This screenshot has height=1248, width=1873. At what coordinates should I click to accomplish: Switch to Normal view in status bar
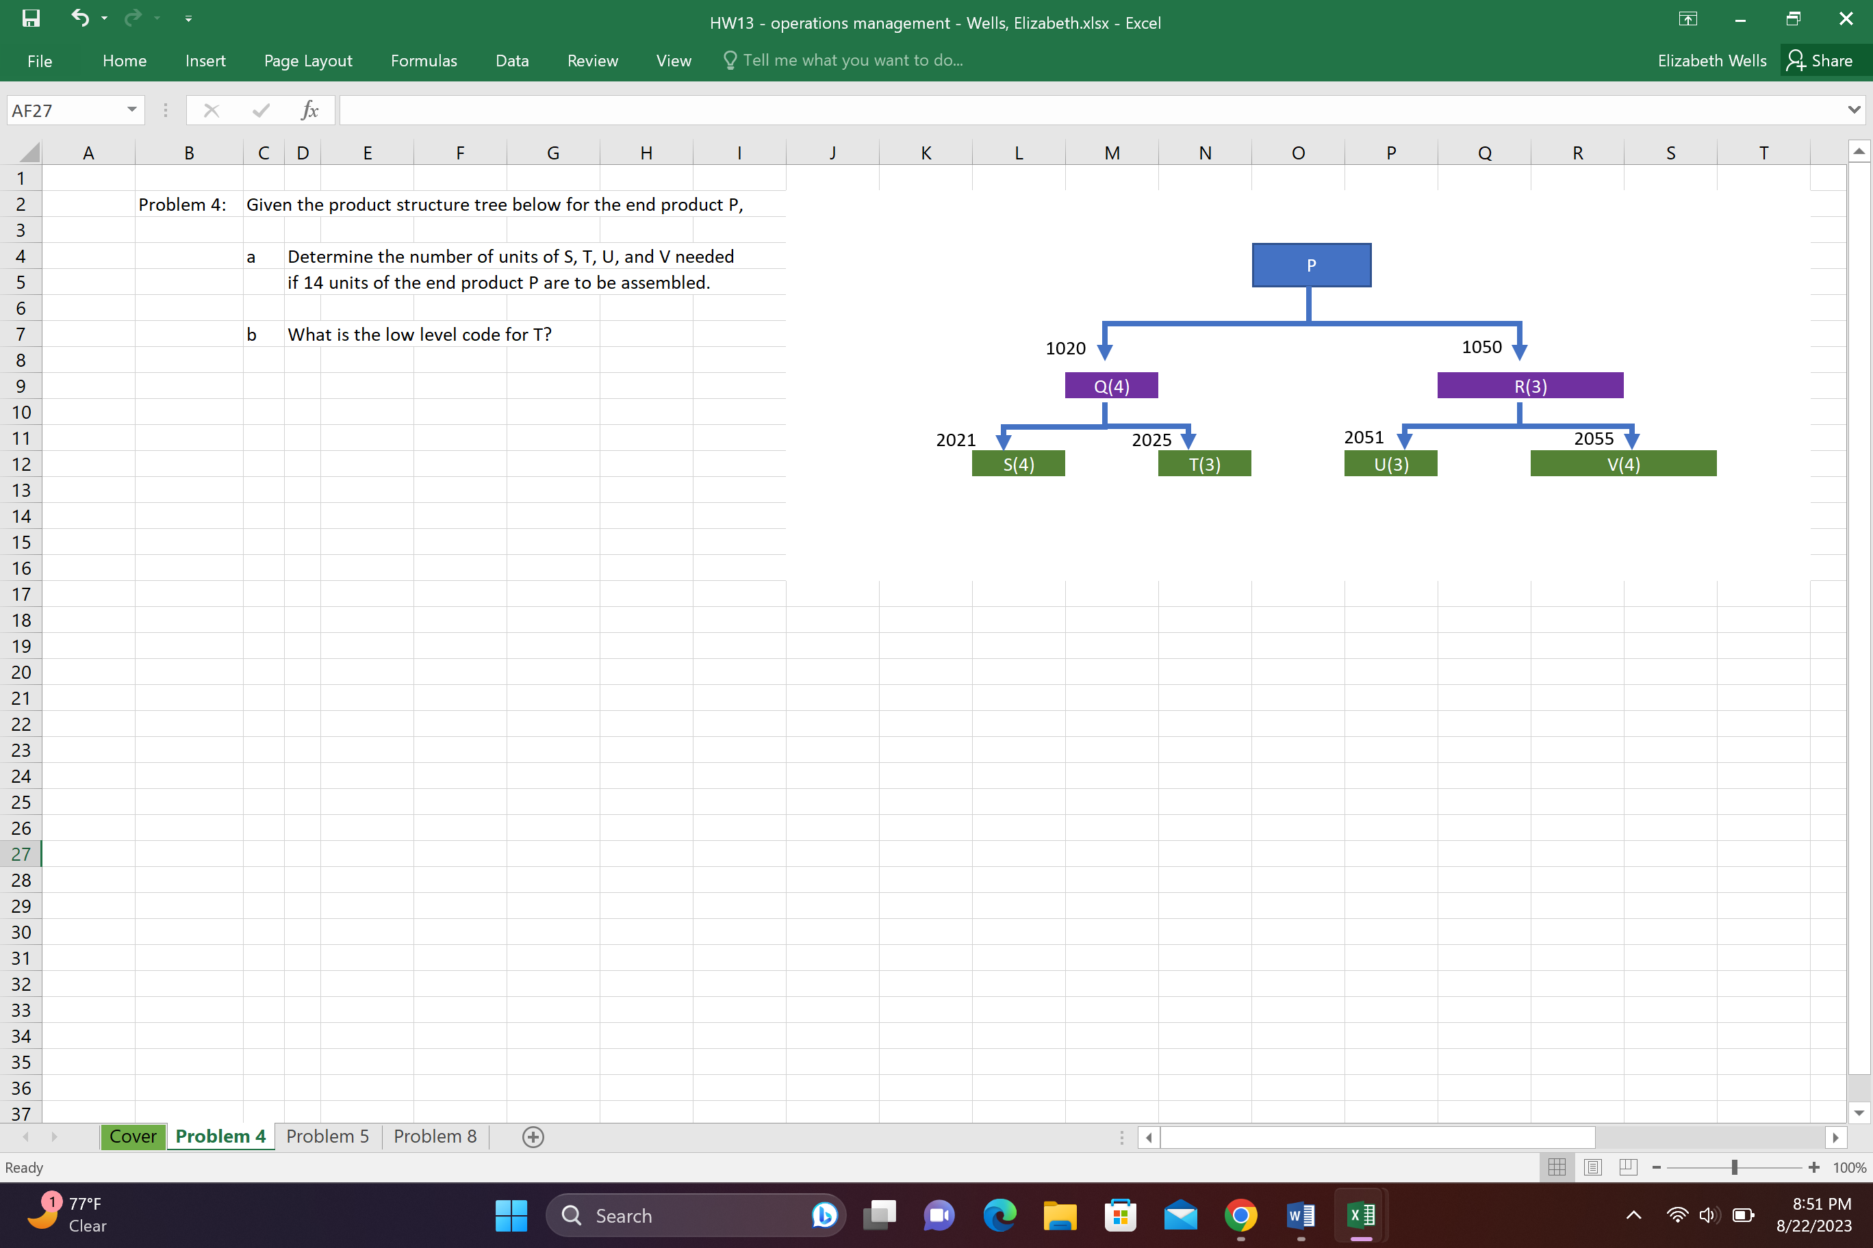click(x=1557, y=1167)
